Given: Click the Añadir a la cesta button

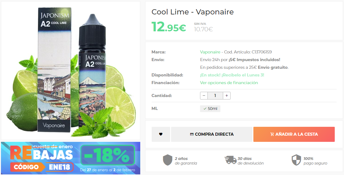Looking at the screenshot, I should (x=294, y=134).
